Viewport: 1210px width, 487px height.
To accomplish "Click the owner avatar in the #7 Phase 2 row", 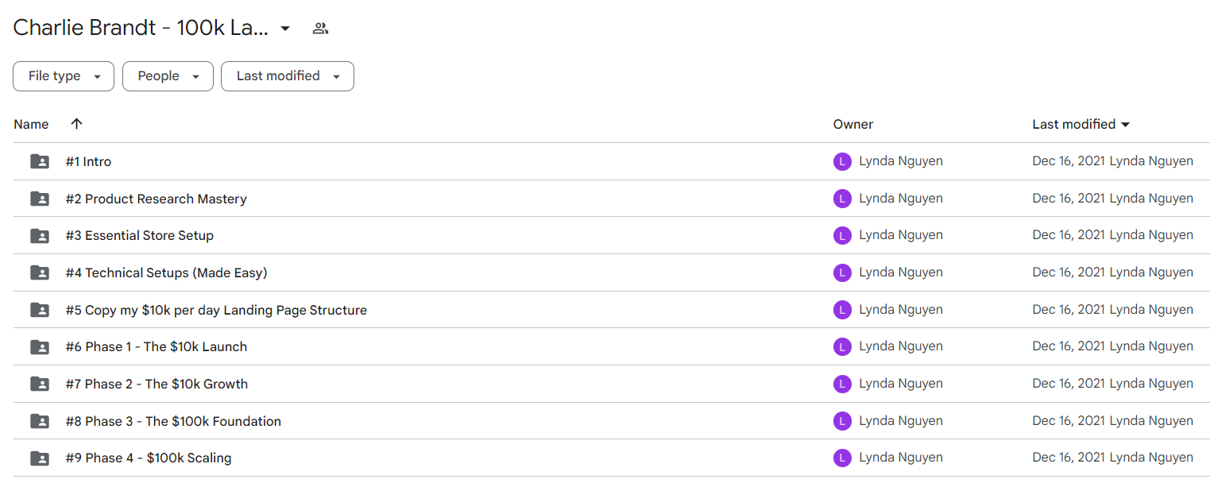I will 842,384.
